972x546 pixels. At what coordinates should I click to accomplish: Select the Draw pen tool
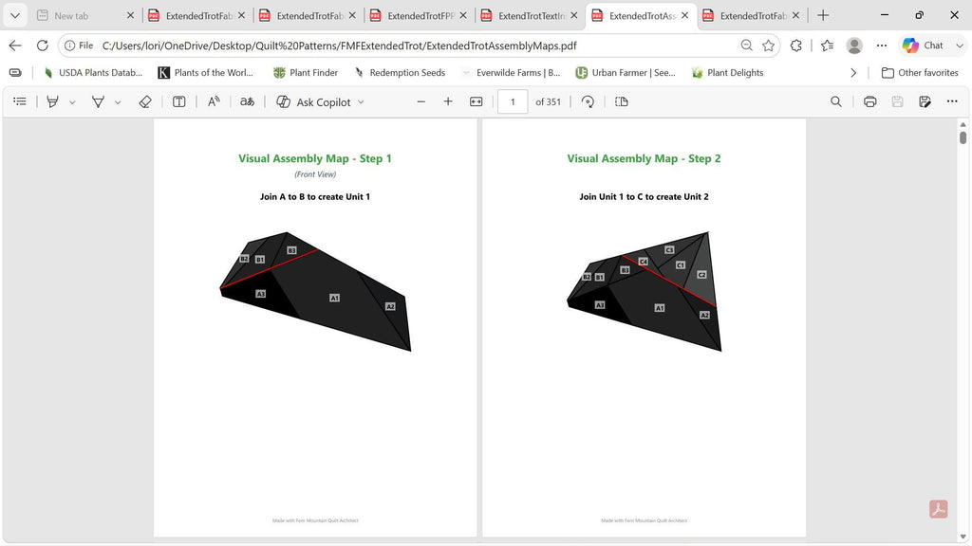coord(98,101)
